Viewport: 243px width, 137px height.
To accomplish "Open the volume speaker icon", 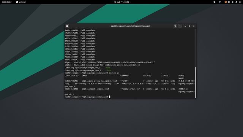I will [x=233, y=2].
